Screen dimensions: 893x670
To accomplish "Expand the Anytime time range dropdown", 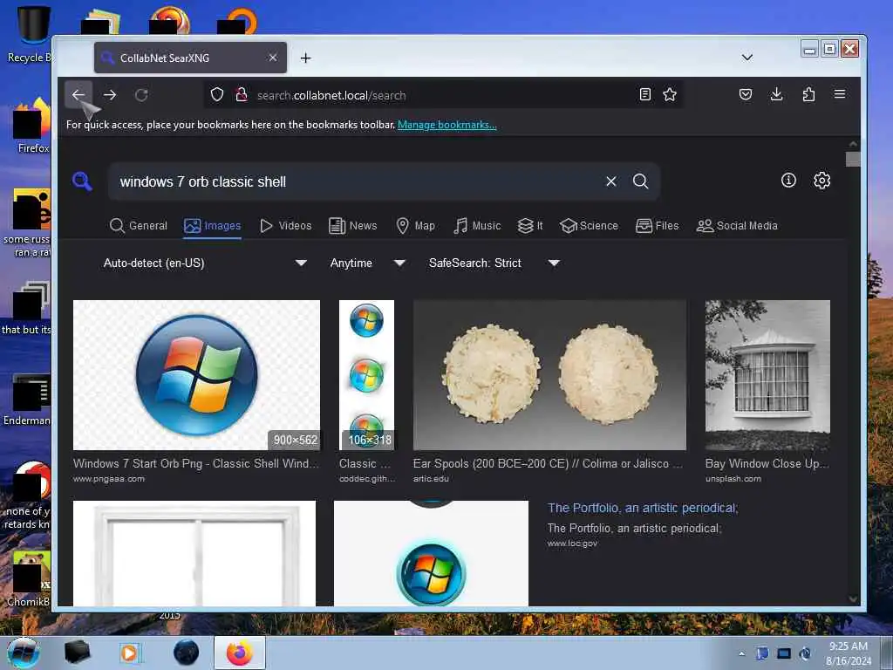I will (x=367, y=263).
